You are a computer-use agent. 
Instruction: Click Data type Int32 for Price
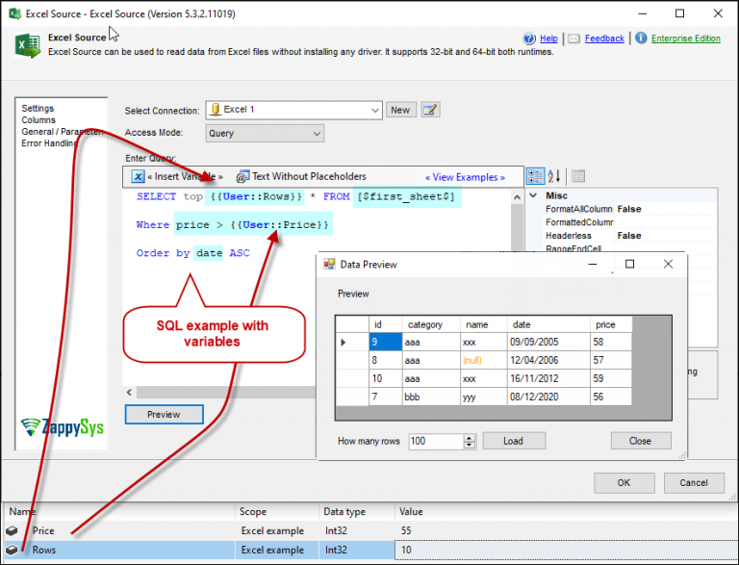tap(336, 530)
